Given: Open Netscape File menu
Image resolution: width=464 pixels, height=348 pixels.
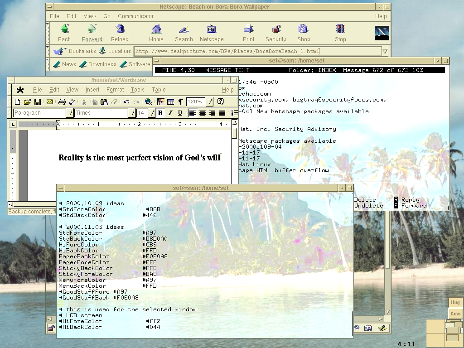Looking at the screenshot, I should (54, 16).
